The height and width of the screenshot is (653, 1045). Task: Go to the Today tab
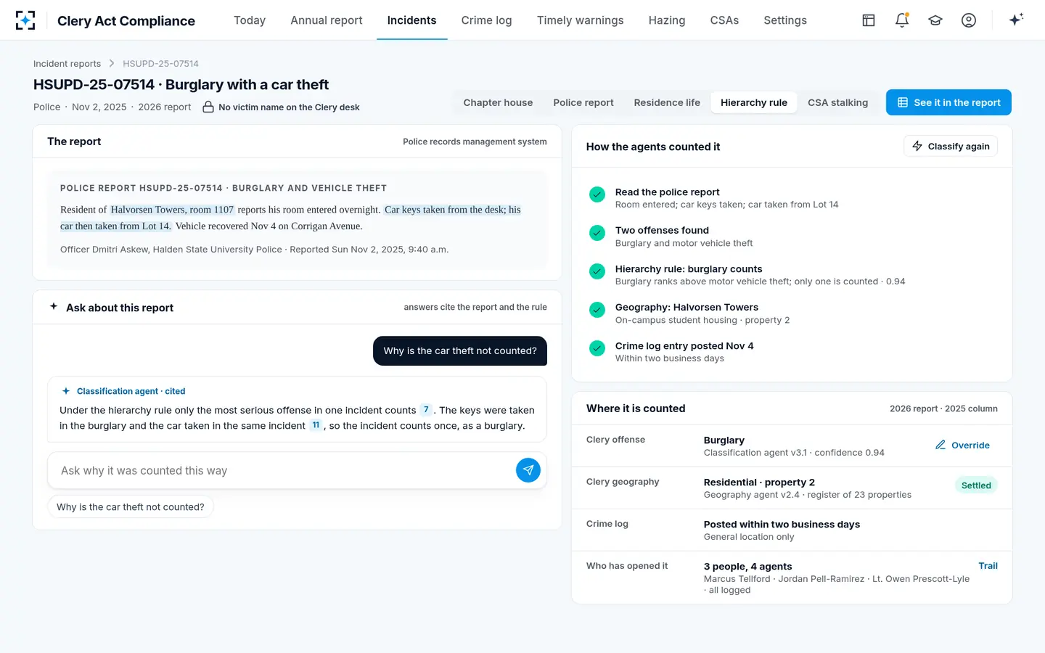click(250, 20)
